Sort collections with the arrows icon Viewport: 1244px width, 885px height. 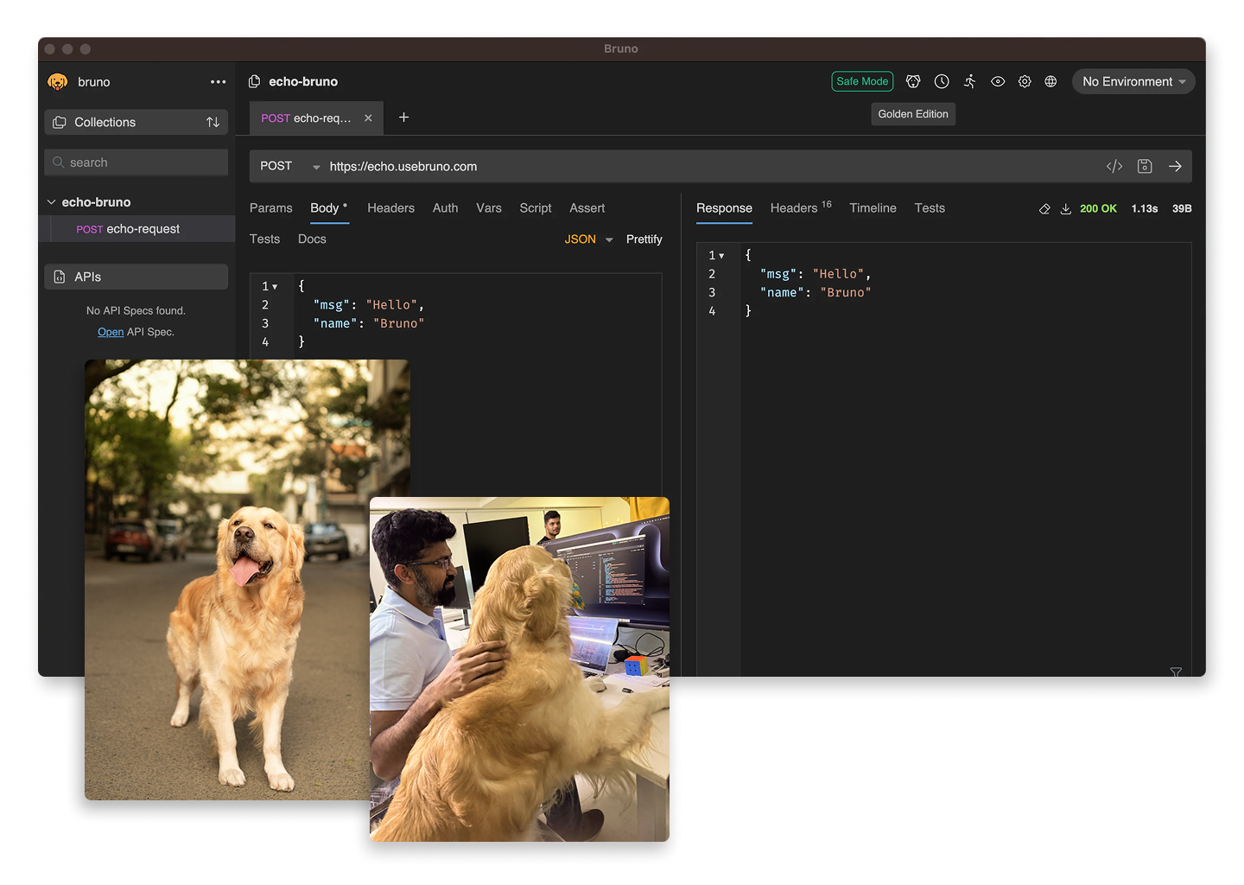click(x=213, y=122)
